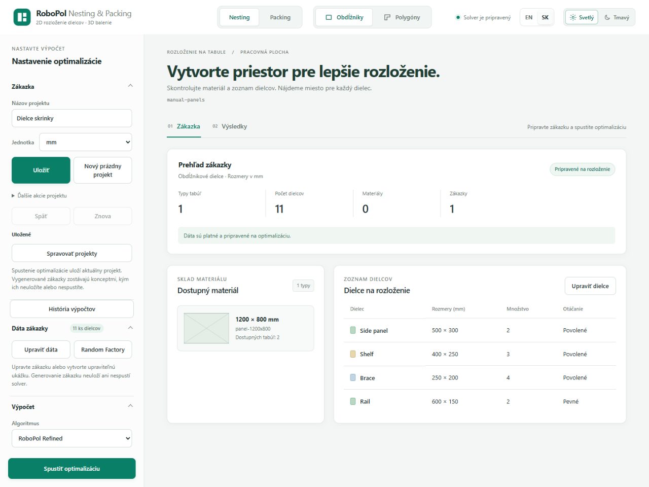Switch language to EN
Screen dimensions: 649x487
[529, 17]
